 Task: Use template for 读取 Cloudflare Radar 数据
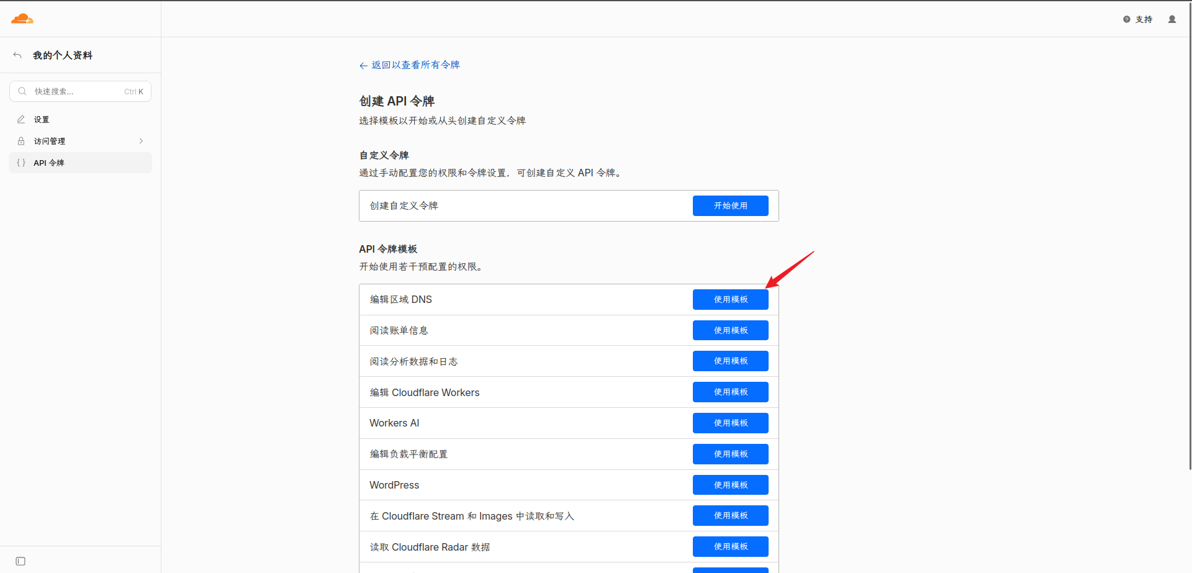[x=730, y=546]
